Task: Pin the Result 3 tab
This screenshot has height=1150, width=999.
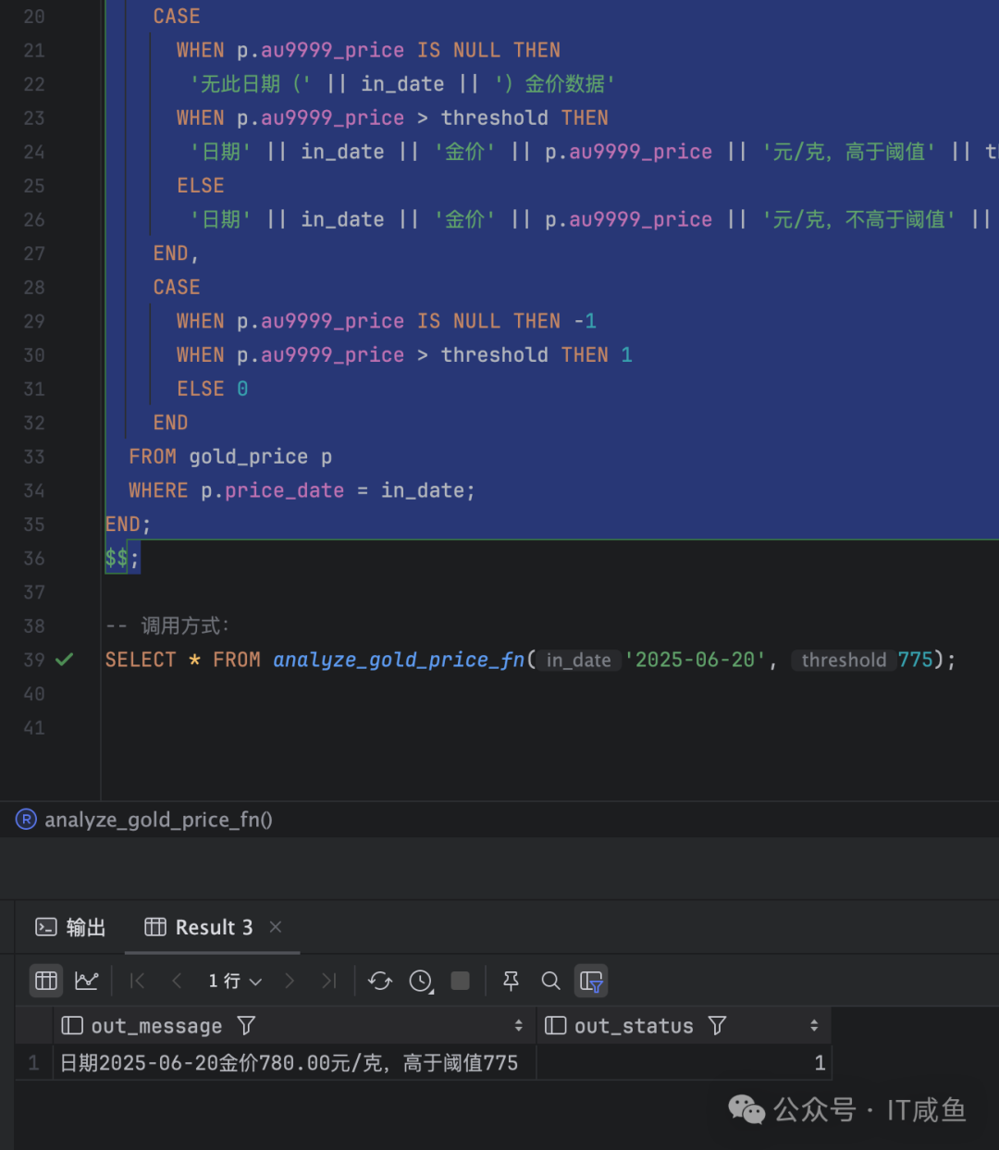Action: pyautogui.click(x=511, y=981)
